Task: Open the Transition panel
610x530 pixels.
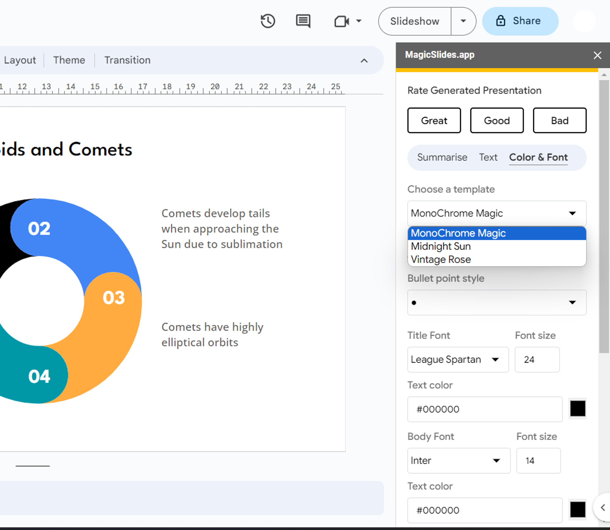Action: tap(127, 60)
